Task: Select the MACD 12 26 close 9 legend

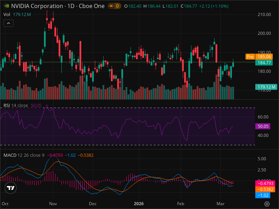Action: pos(24,155)
